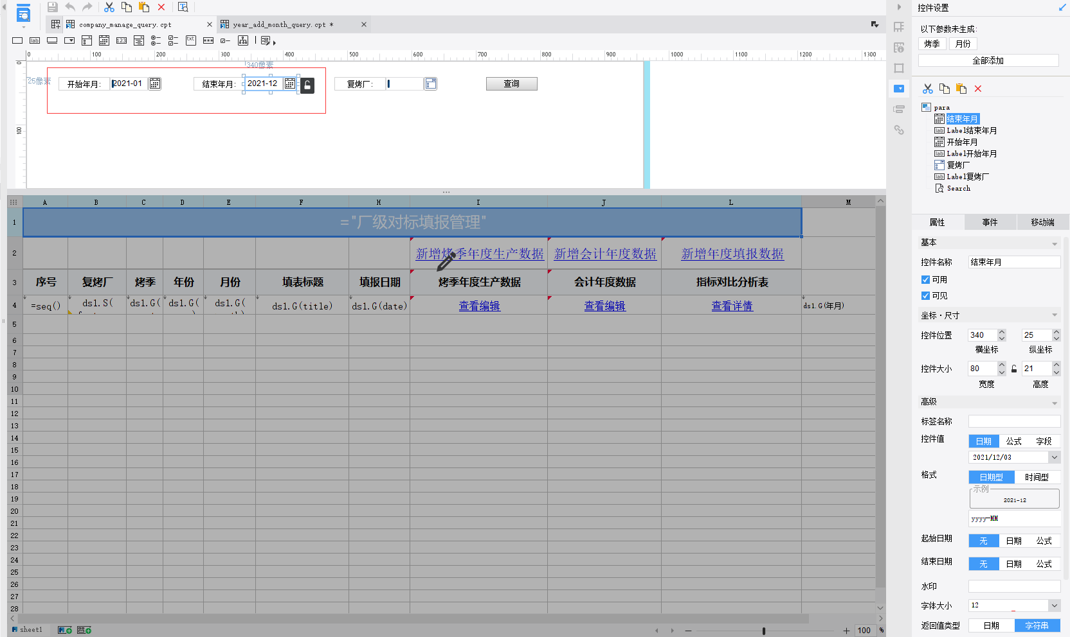Toggle the 可用 checkbox
1070x637 pixels.
[925, 279]
